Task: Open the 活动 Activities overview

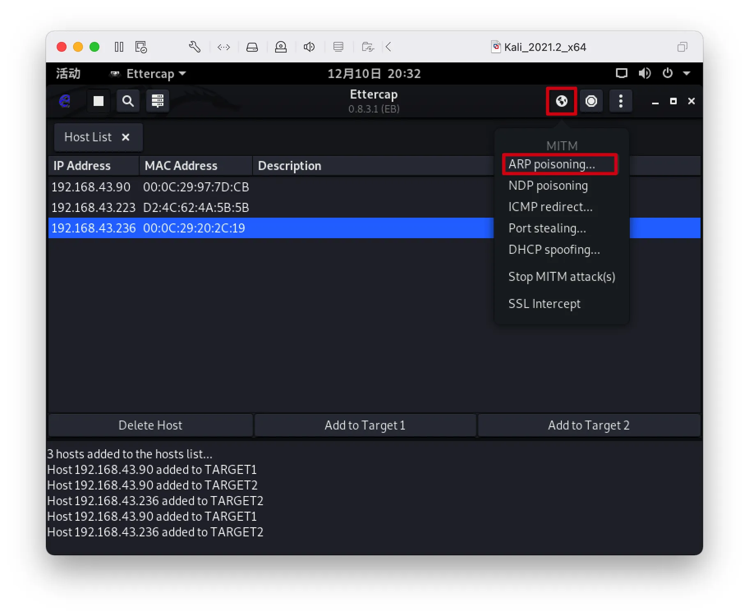Action: point(68,74)
